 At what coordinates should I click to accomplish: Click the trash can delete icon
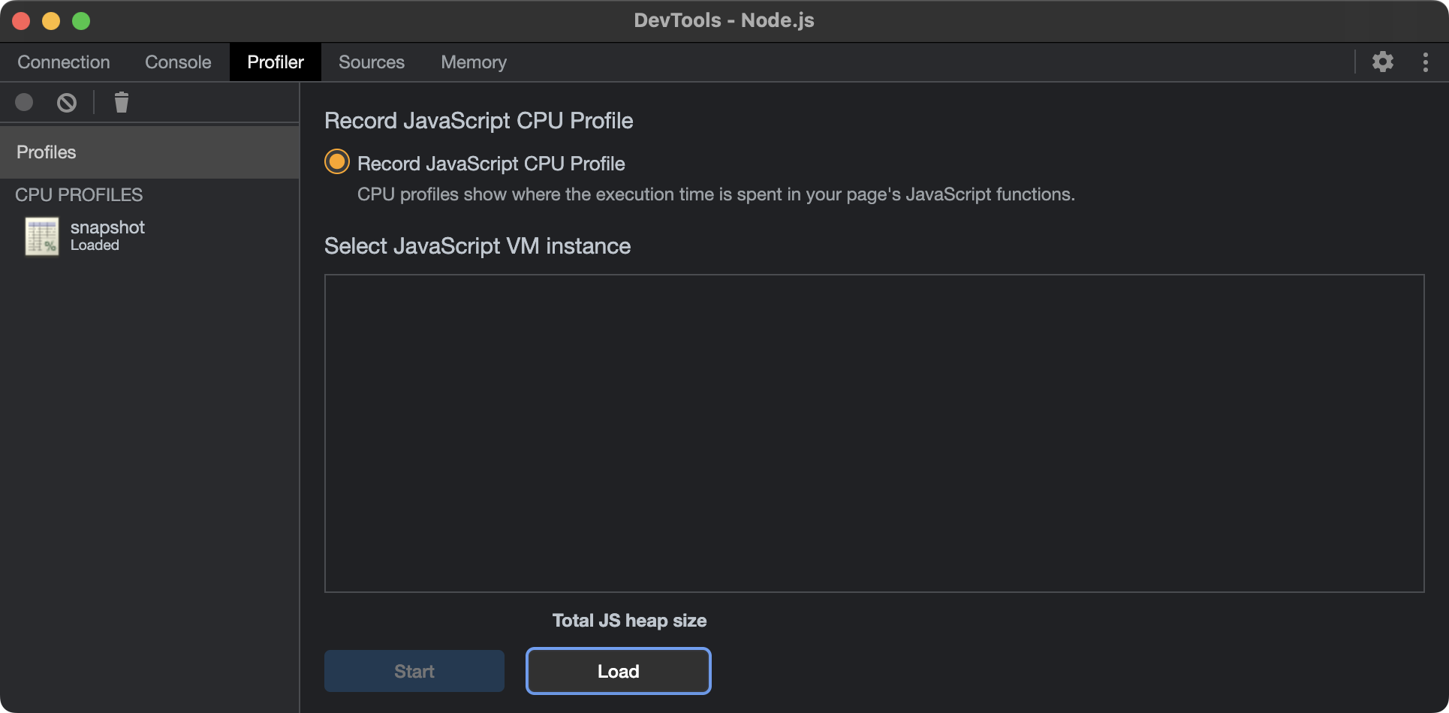[x=121, y=102]
